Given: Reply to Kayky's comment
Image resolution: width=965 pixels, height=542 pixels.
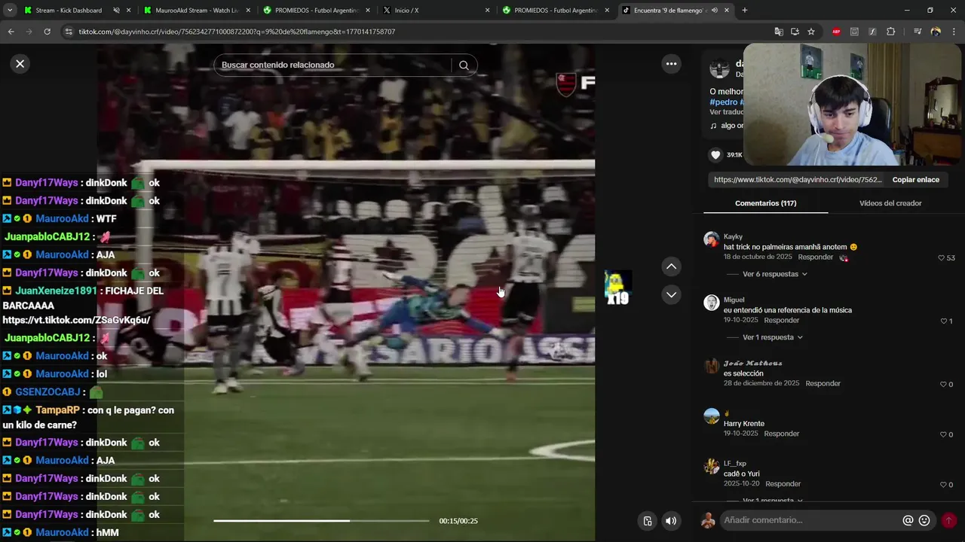Looking at the screenshot, I should (x=816, y=257).
